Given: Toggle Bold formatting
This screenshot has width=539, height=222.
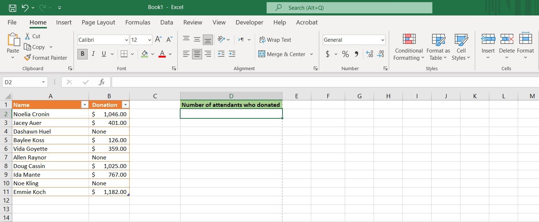Looking at the screenshot, I should (83, 54).
